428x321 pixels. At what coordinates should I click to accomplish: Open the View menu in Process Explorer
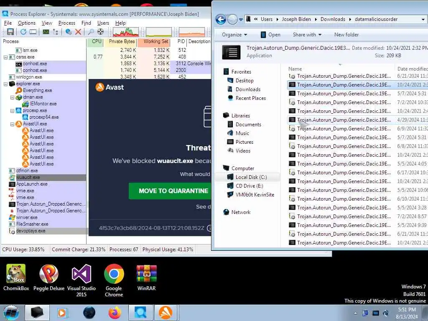point(47,23)
